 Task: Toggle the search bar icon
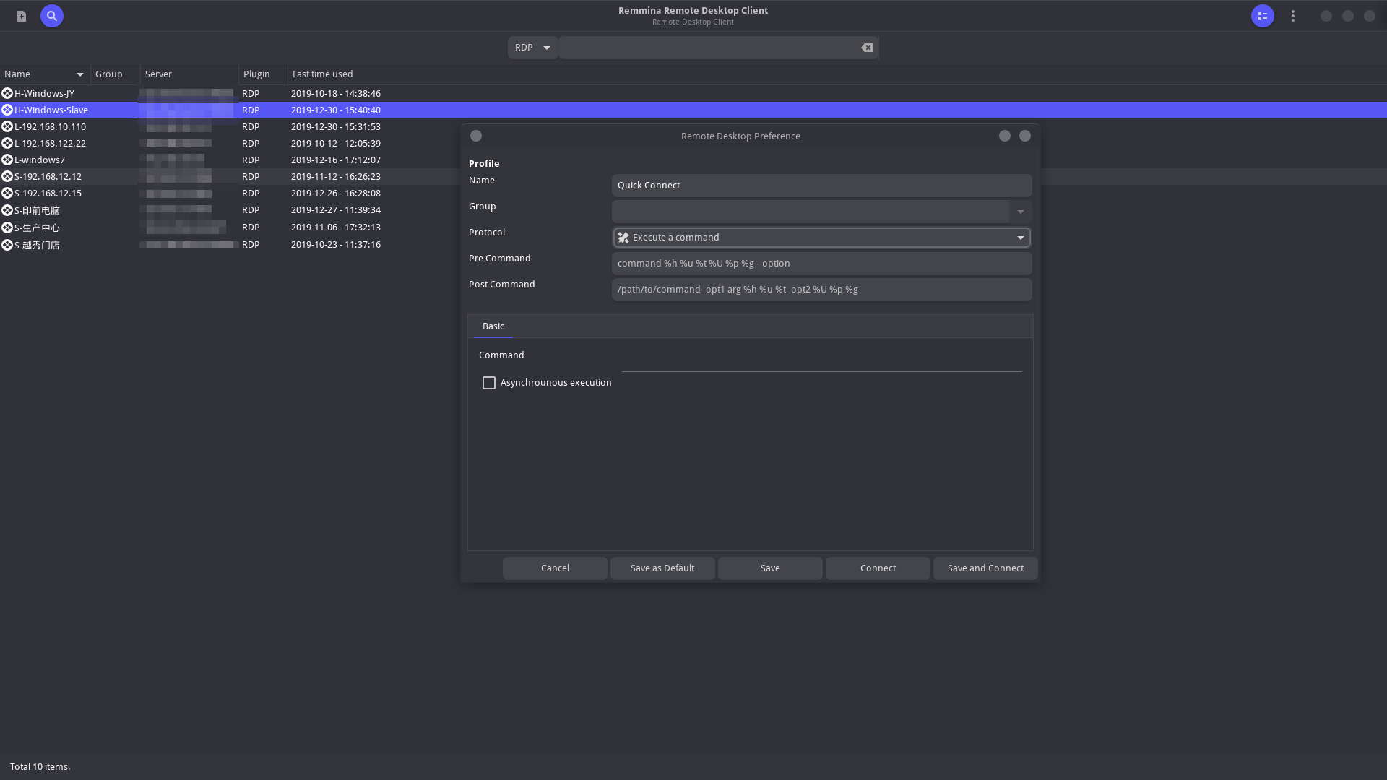point(52,16)
